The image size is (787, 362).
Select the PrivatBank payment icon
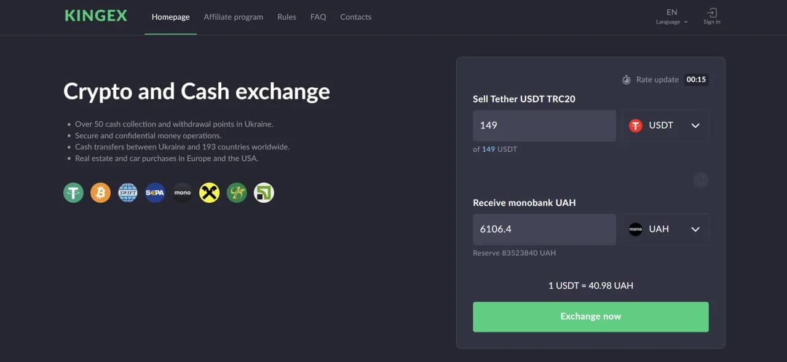(x=264, y=192)
